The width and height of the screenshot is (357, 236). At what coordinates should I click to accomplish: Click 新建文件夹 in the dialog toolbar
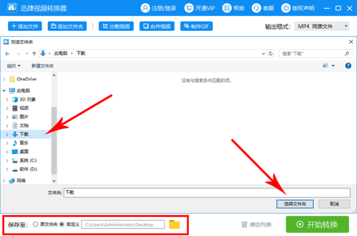pos(43,66)
